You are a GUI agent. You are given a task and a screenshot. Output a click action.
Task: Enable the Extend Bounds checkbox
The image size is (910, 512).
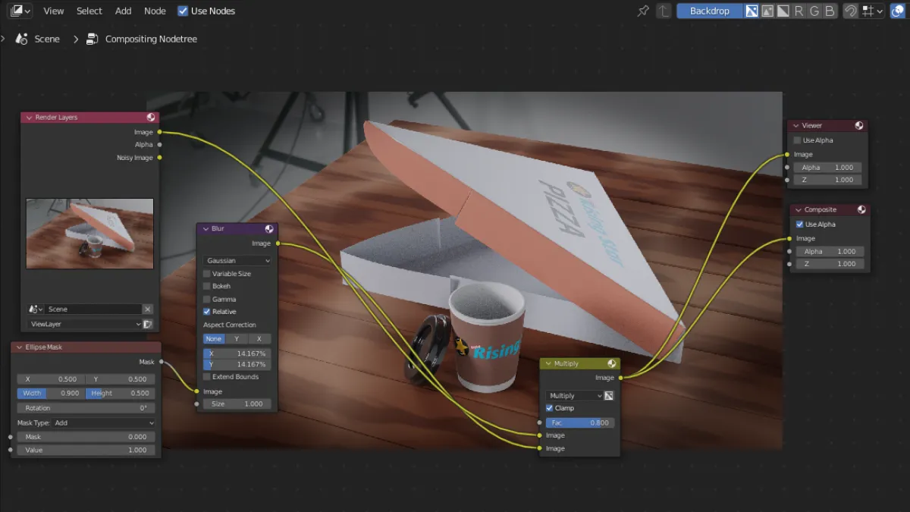pyautogui.click(x=207, y=377)
